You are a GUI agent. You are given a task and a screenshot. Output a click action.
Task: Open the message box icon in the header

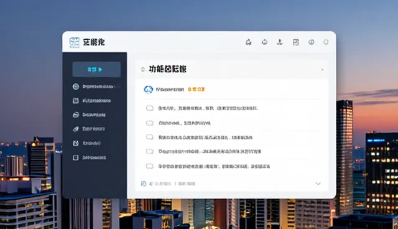pyautogui.click(x=311, y=42)
